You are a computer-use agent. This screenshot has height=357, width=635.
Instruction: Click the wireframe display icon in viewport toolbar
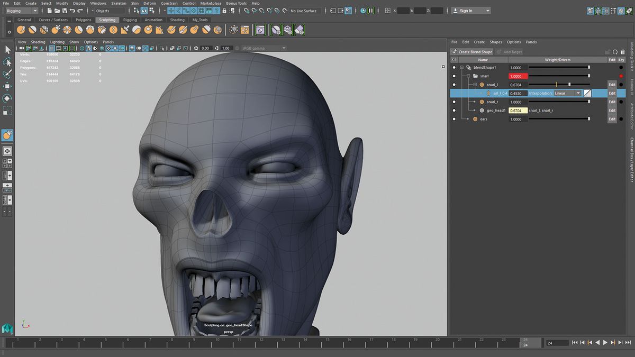click(82, 48)
